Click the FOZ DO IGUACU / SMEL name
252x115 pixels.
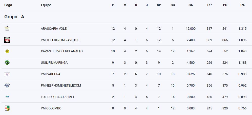click(x=58, y=97)
